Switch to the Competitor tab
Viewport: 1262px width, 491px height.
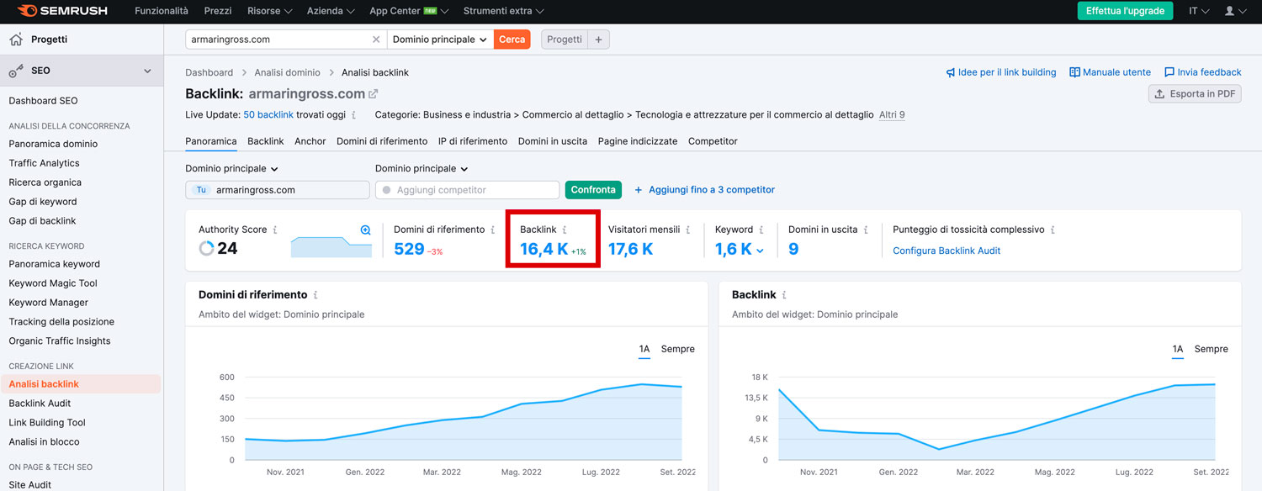click(713, 141)
